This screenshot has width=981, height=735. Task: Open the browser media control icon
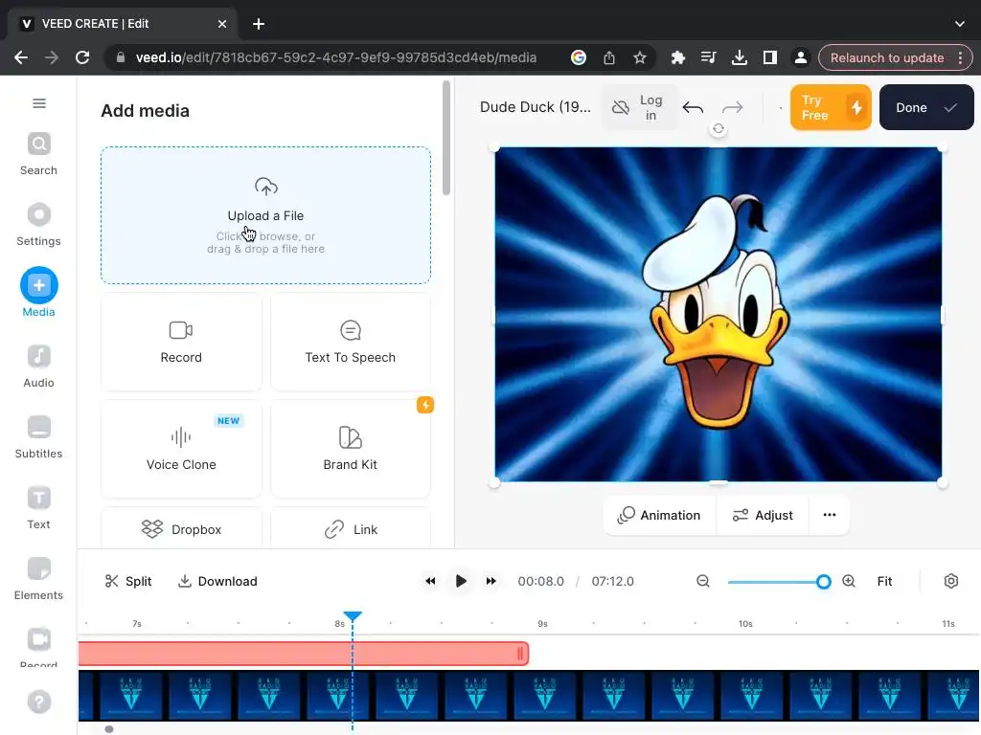[x=708, y=57]
